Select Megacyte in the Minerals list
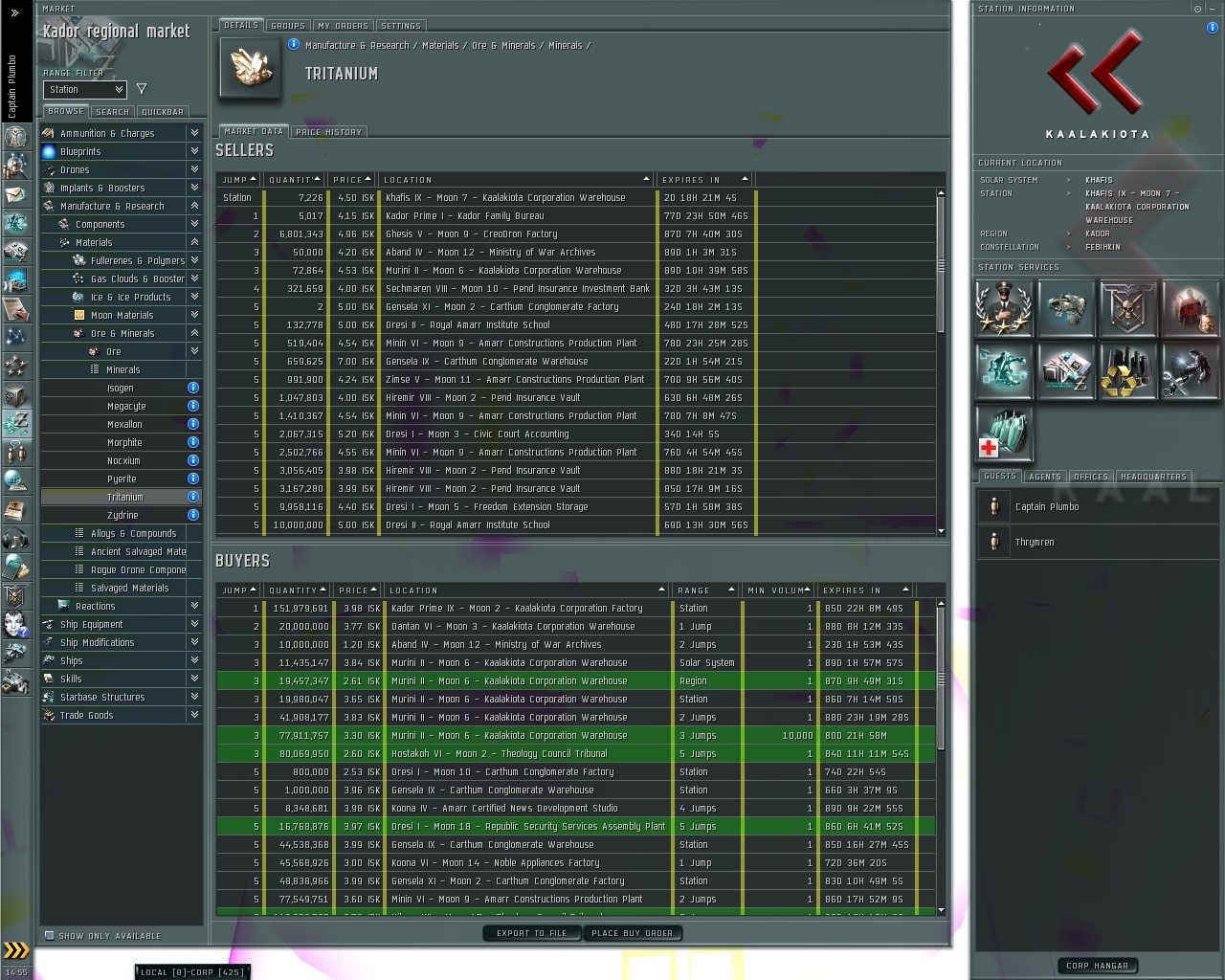 [122, 406]
